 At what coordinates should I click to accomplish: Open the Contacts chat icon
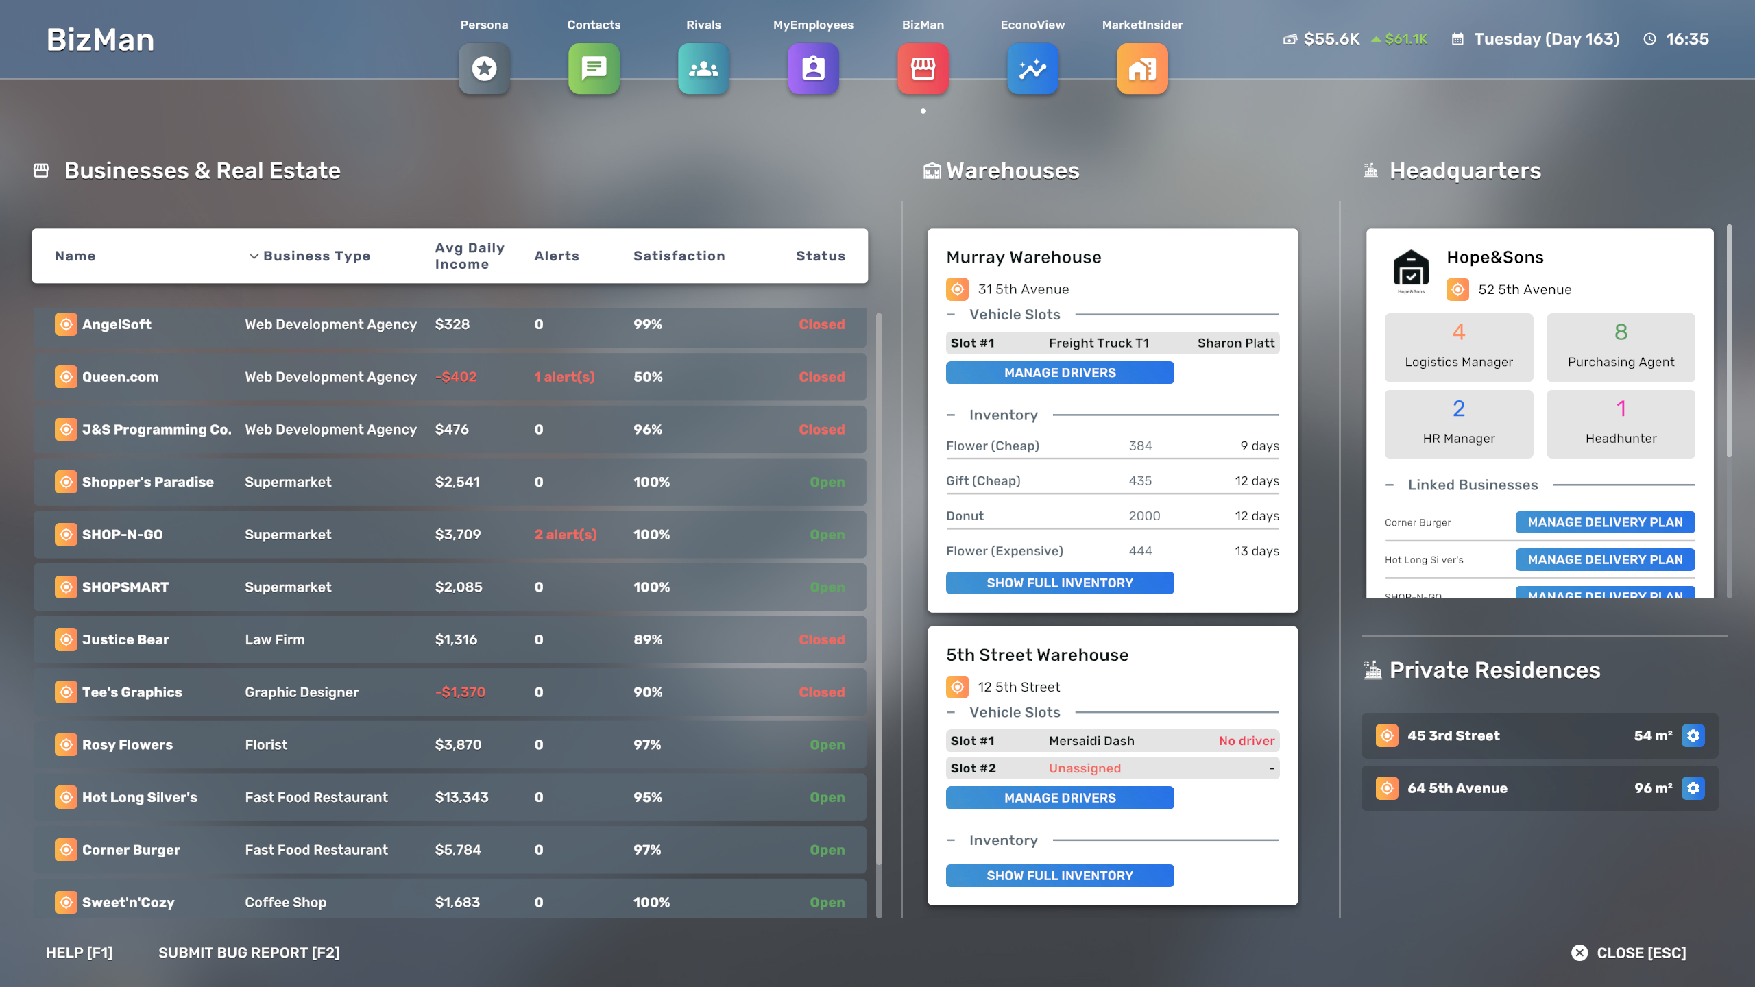click(594, 69)
